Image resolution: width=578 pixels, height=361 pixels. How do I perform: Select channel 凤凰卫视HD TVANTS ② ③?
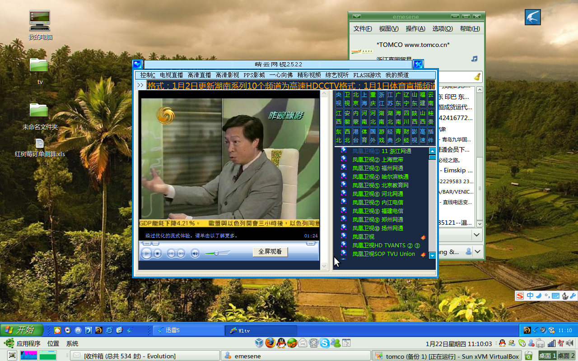pos(386,245)
